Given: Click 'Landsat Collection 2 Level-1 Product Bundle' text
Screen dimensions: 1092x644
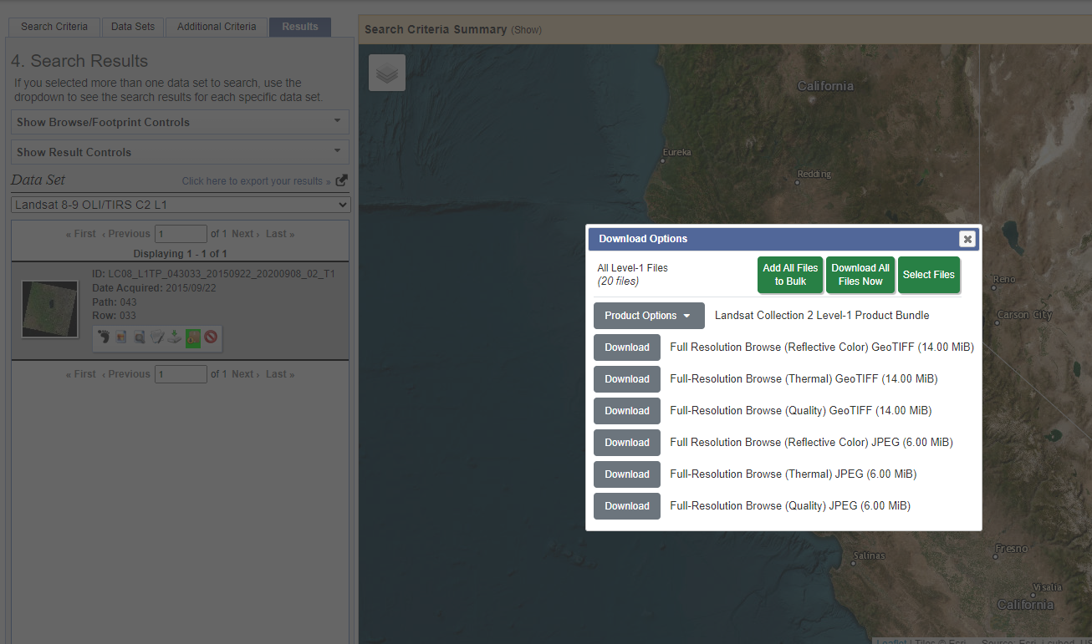Looking at the screenshot, I should pos(822,316).
